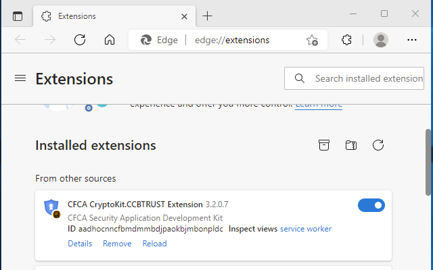Click the Pack extension zip folder icon
433x270 pixels.
[350, 145]
